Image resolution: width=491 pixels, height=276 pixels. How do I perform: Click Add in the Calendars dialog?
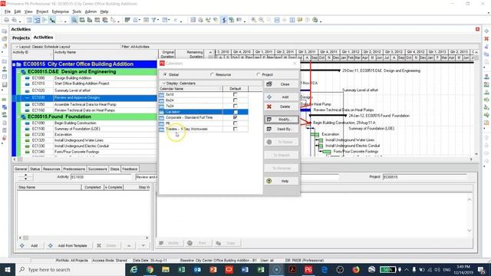282,97
